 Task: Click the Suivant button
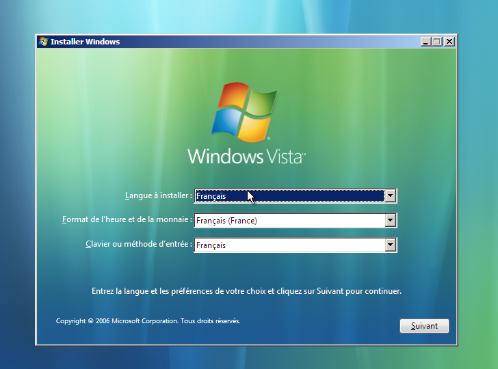point(424,326)
